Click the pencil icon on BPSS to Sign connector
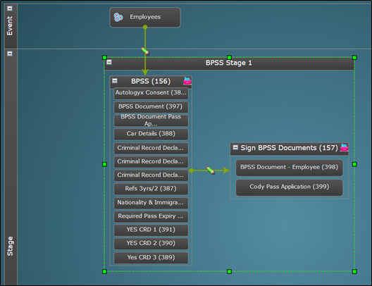The image size is (372, 286). (x=211, y=170)
